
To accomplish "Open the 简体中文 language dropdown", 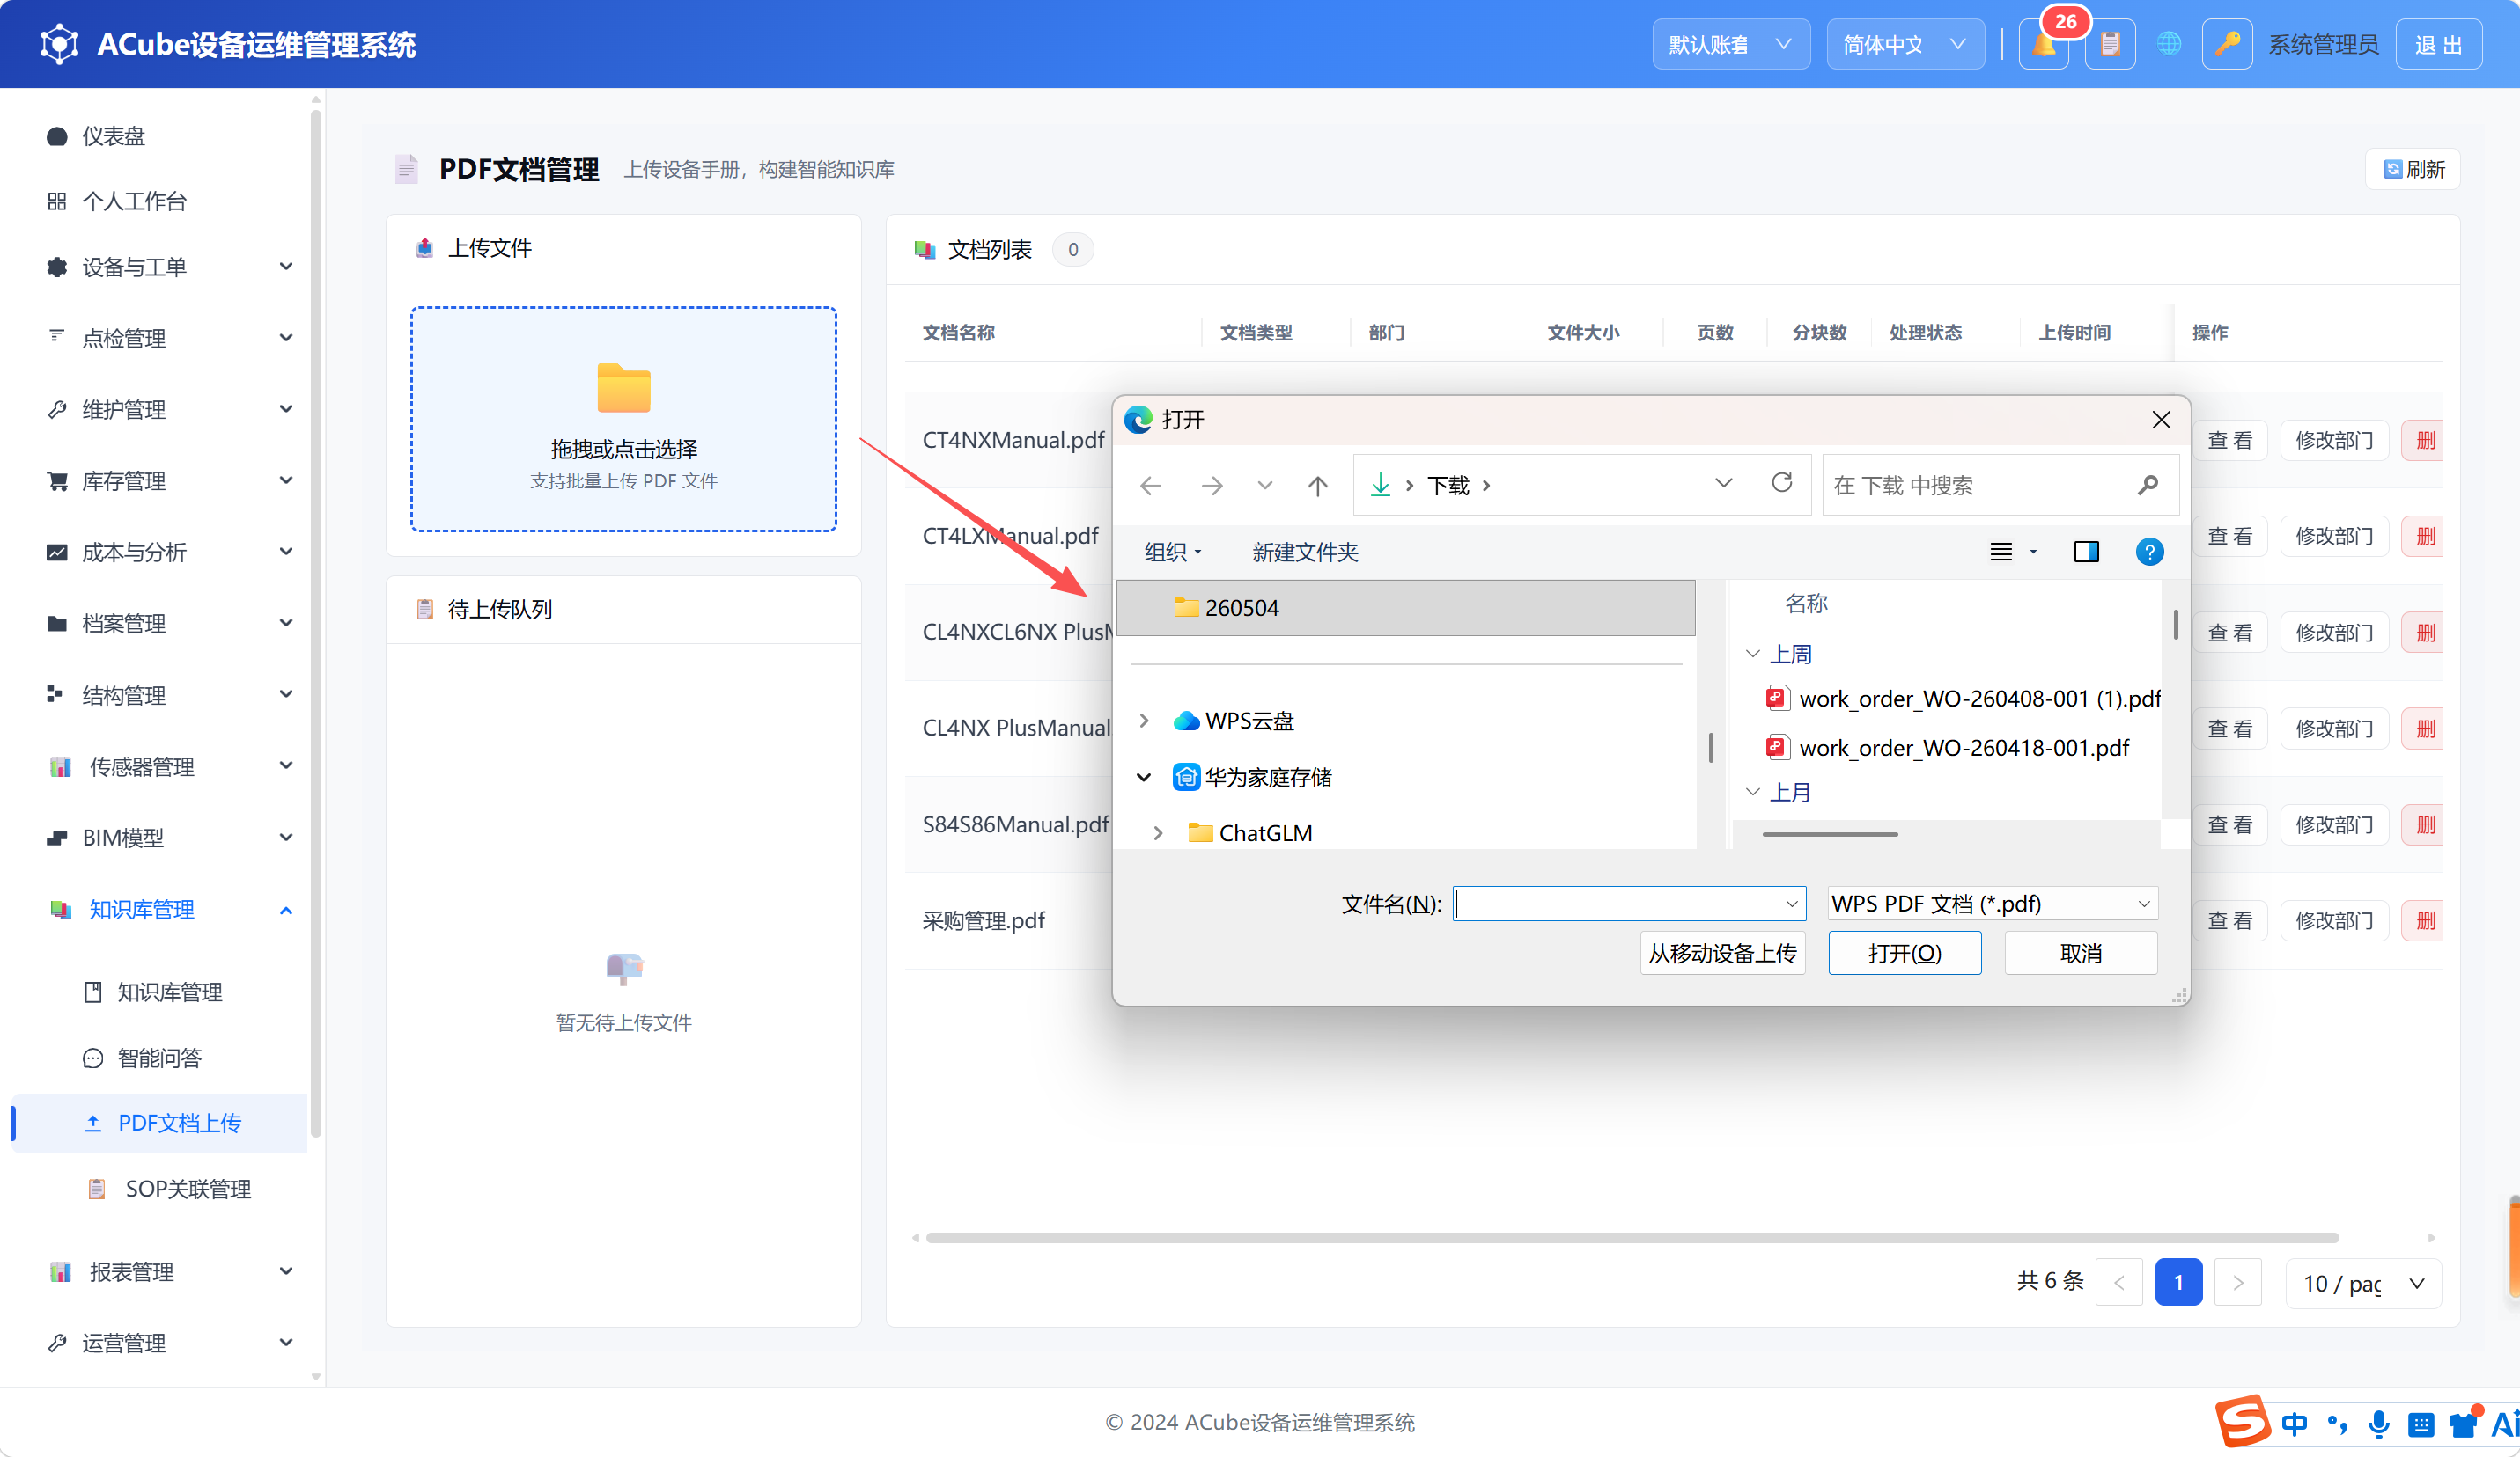I will (x=1905, y=45).
